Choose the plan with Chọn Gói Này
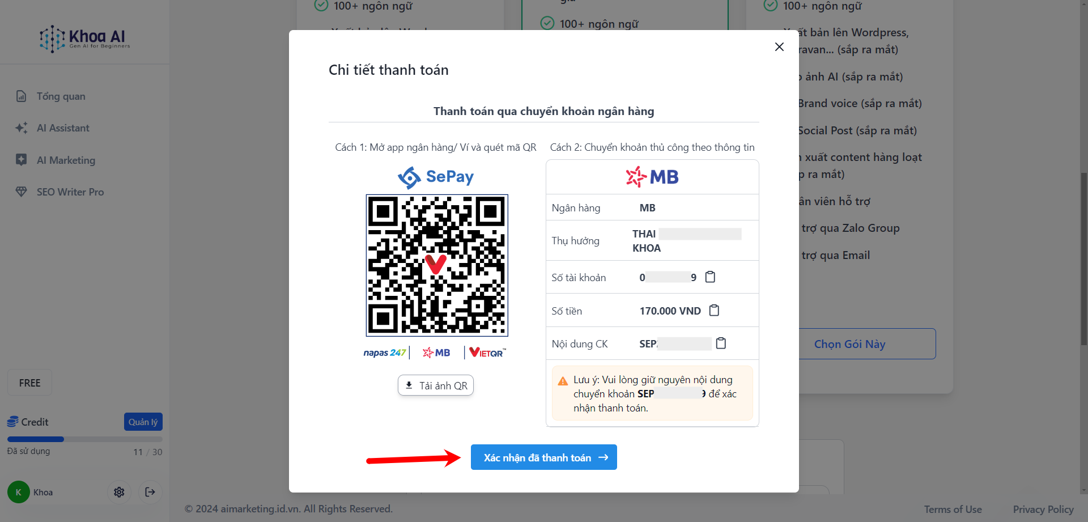The height and width of the screenshot is (522, 1088). pos(849,344)
